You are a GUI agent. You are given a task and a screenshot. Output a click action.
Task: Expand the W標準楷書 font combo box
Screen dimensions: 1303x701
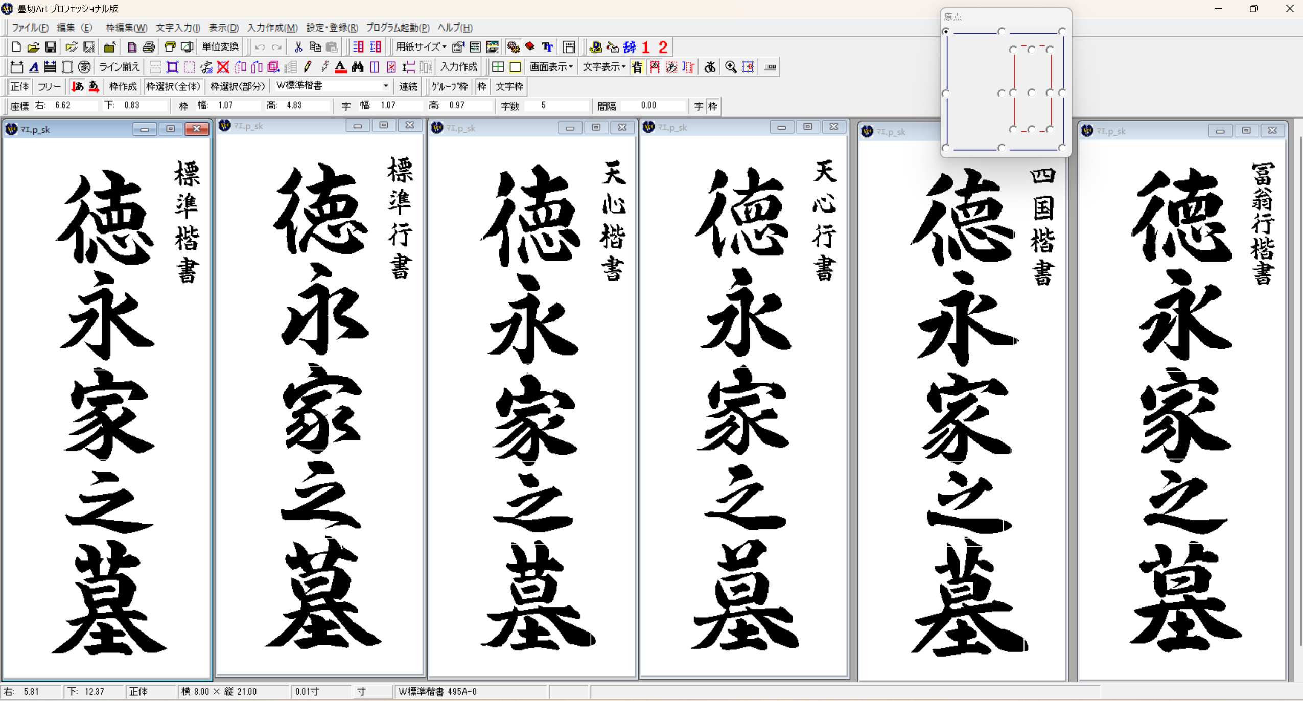point(386,86)
